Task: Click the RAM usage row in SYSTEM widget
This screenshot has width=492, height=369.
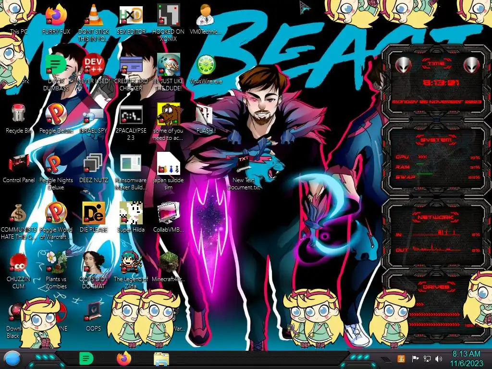Action: pyautogui.click(x=437, y=167)
